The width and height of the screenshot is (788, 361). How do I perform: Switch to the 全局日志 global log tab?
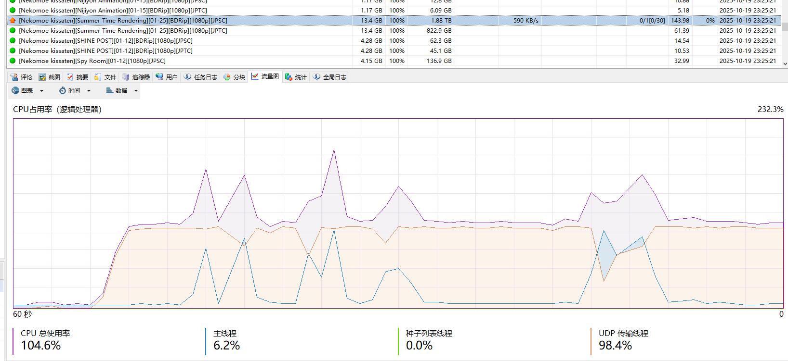(x=329, y=77)
